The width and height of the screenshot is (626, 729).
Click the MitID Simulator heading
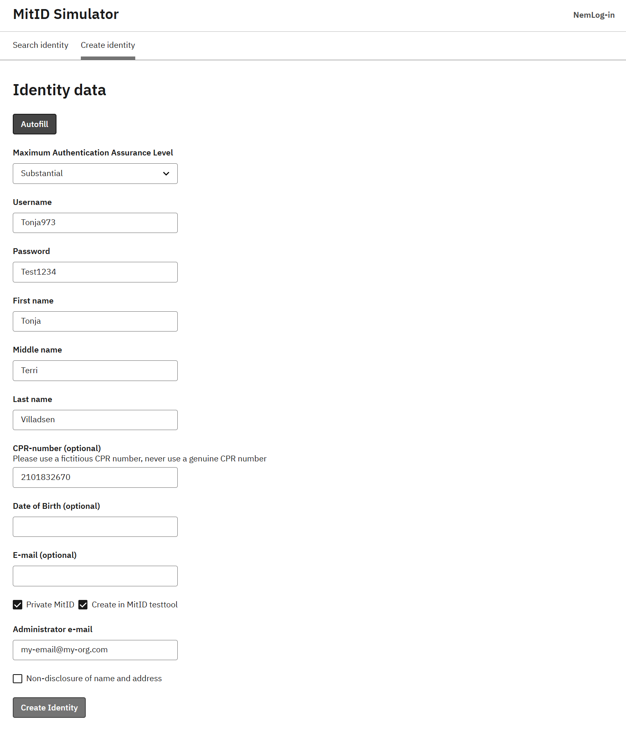(x=66, y=14)
